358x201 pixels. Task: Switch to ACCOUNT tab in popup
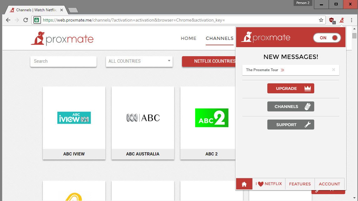[329, 184]
